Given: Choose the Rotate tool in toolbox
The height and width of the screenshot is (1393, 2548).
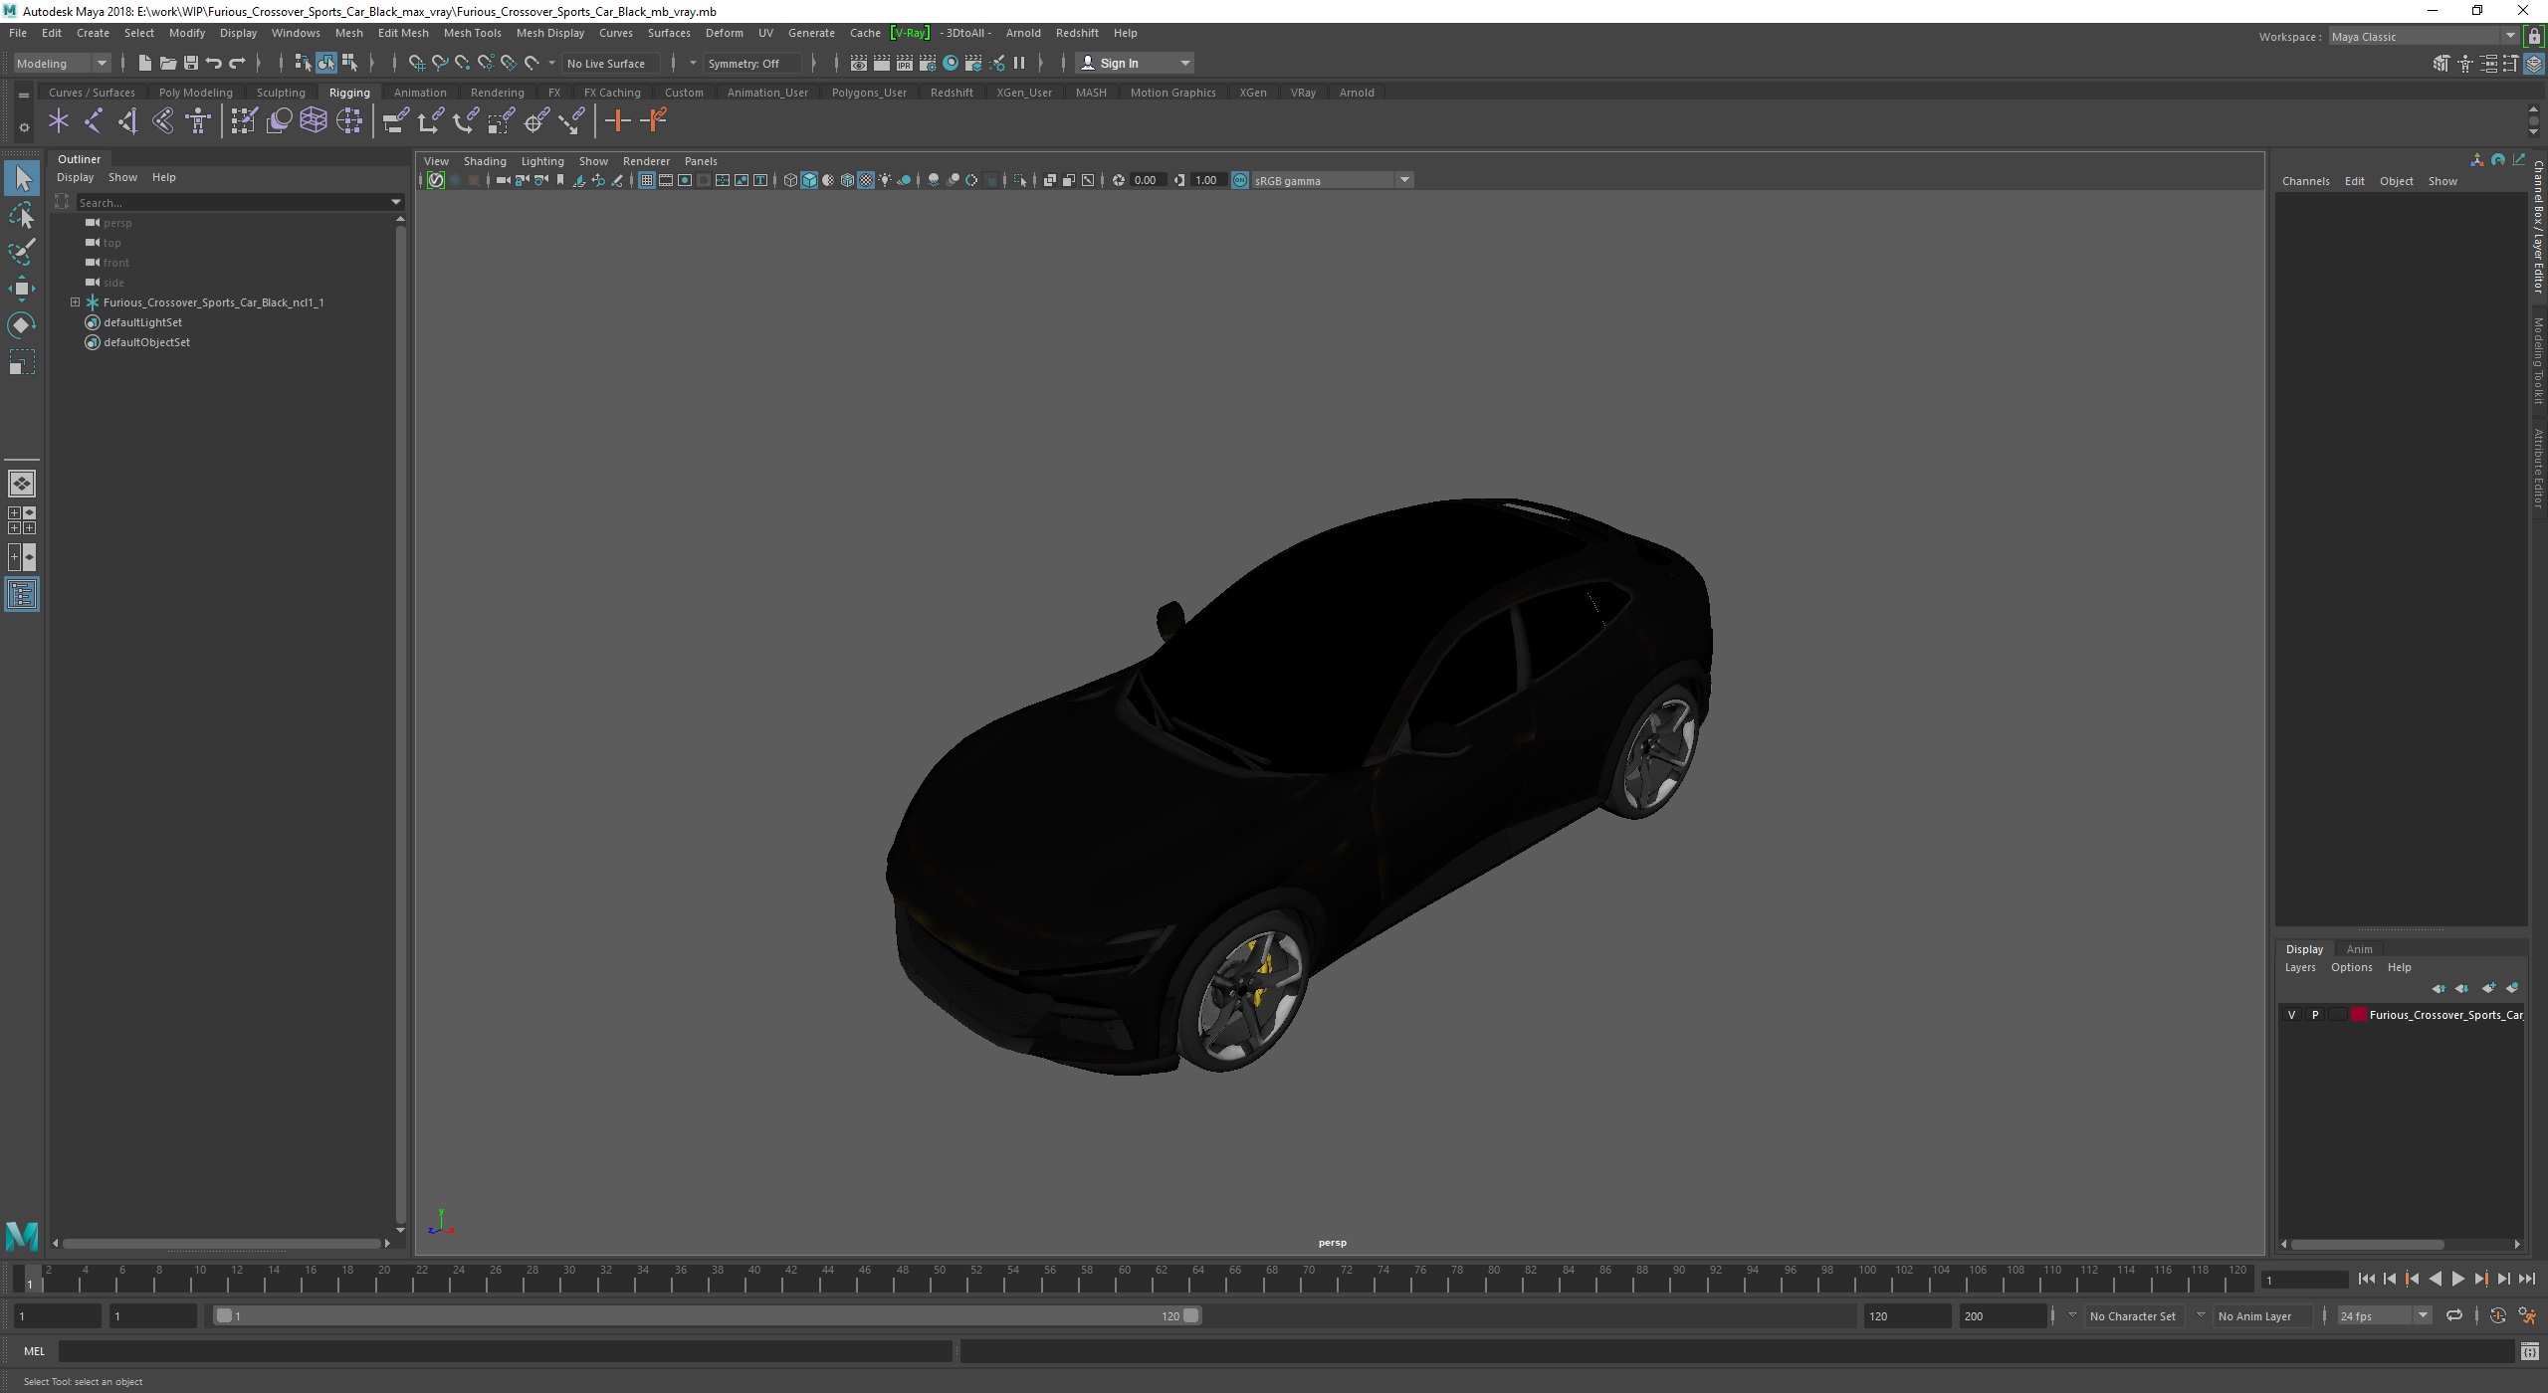Looking at the screenshot, I should click(22, 325).
